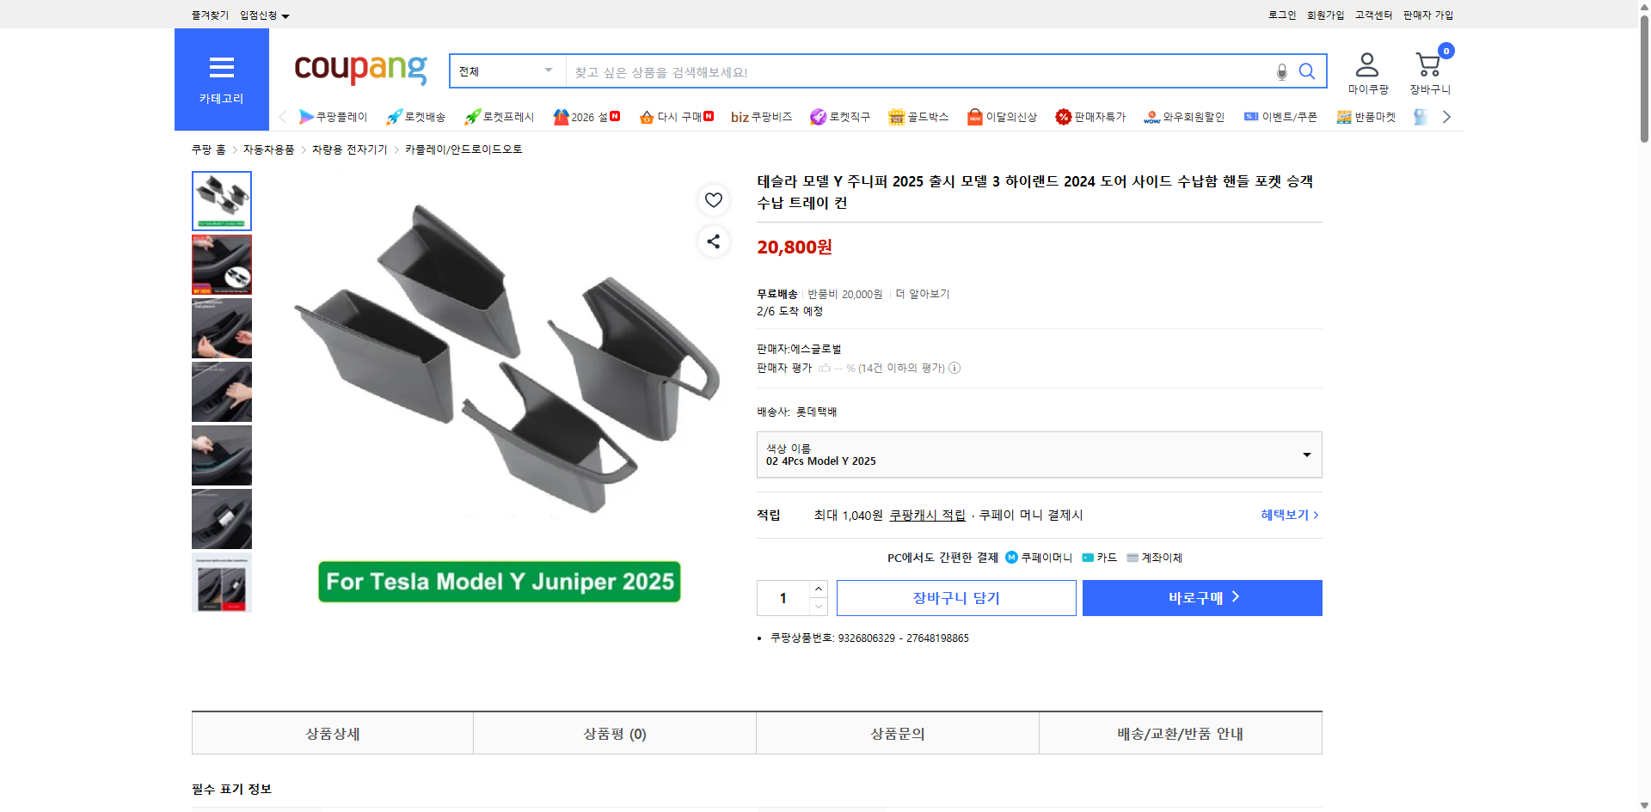Screen dimensions: 1651x812
Task: Open the 배송/교환/반품 안내 tab
Action: tap(1180, 733)
